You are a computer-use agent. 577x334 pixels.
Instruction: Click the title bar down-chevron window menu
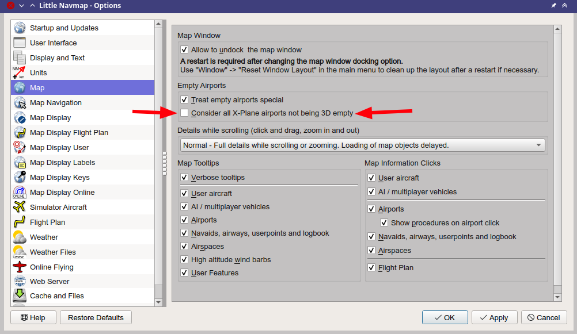[21, 6]
